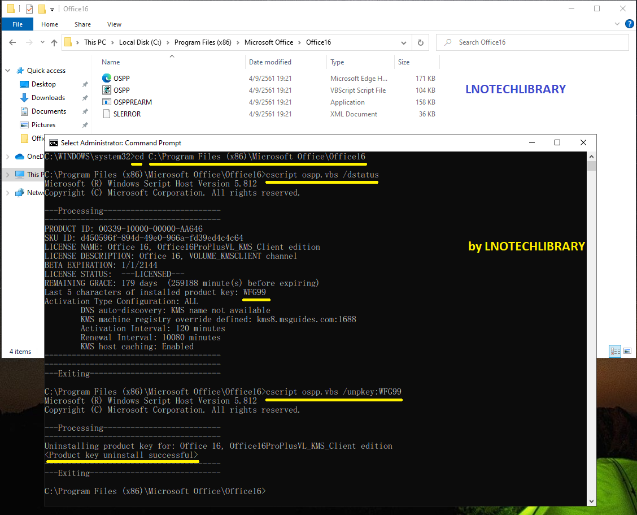This screenshot has height=515, width=637.
Task: Open Quick access in the sidebar
Action: (46, 70)
